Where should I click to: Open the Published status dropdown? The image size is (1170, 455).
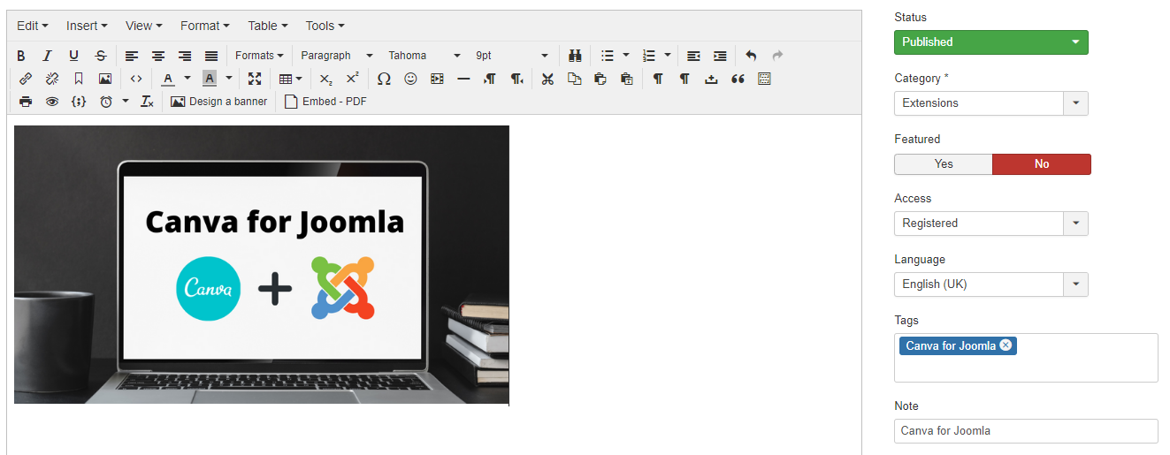pos(991,42)
